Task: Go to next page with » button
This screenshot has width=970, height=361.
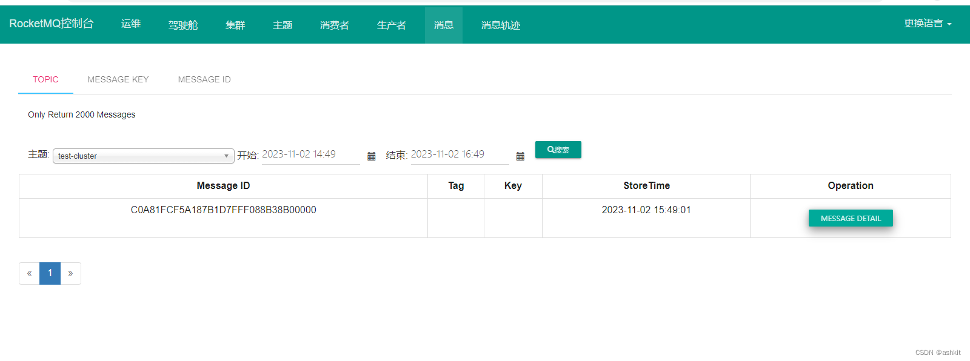Action: [x=70, y=273]
